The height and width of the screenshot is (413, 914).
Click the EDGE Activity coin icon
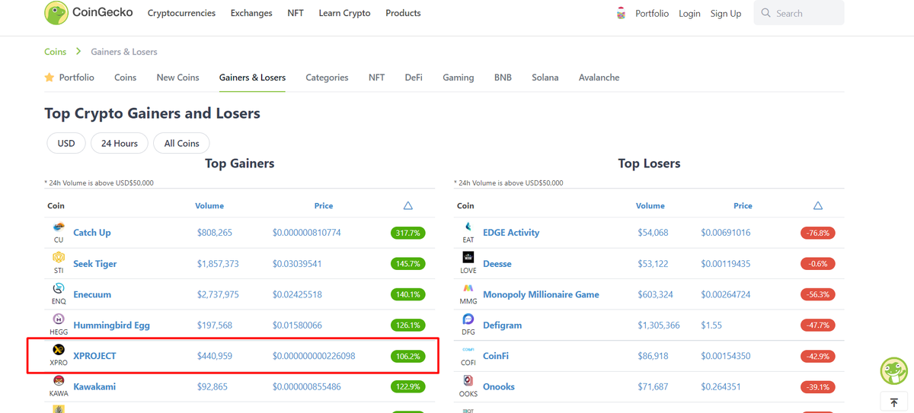(x=468, y=227)
